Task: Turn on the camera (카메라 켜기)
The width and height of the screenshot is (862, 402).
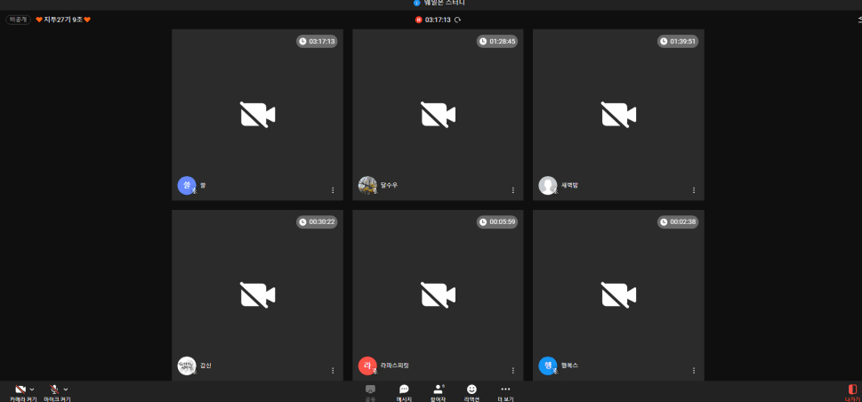Action: tap(20, 390)
